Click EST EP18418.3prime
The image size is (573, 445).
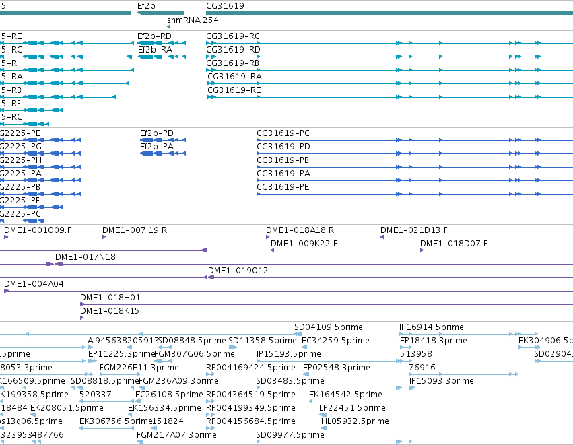[434, 341]
